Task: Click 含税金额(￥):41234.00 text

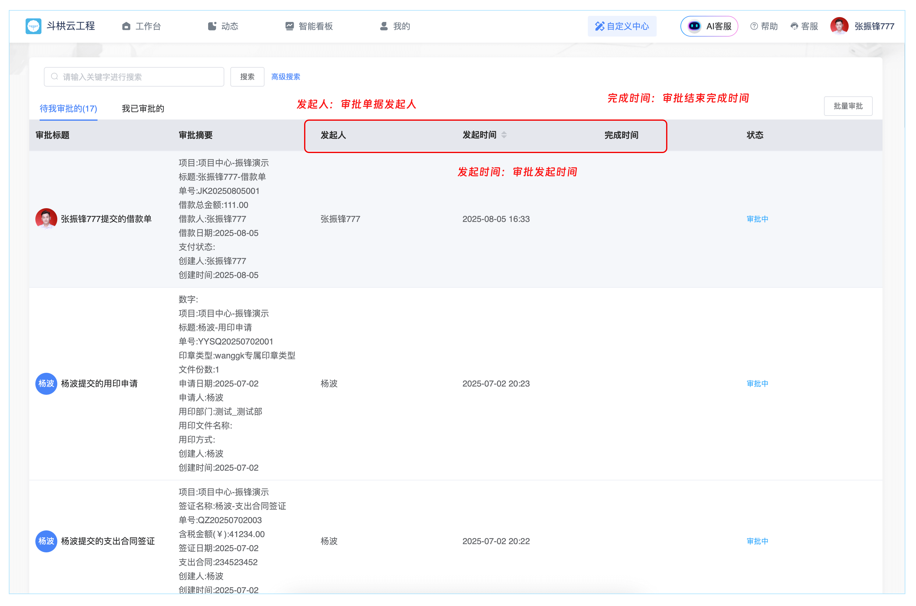Action: coord(222,534)
